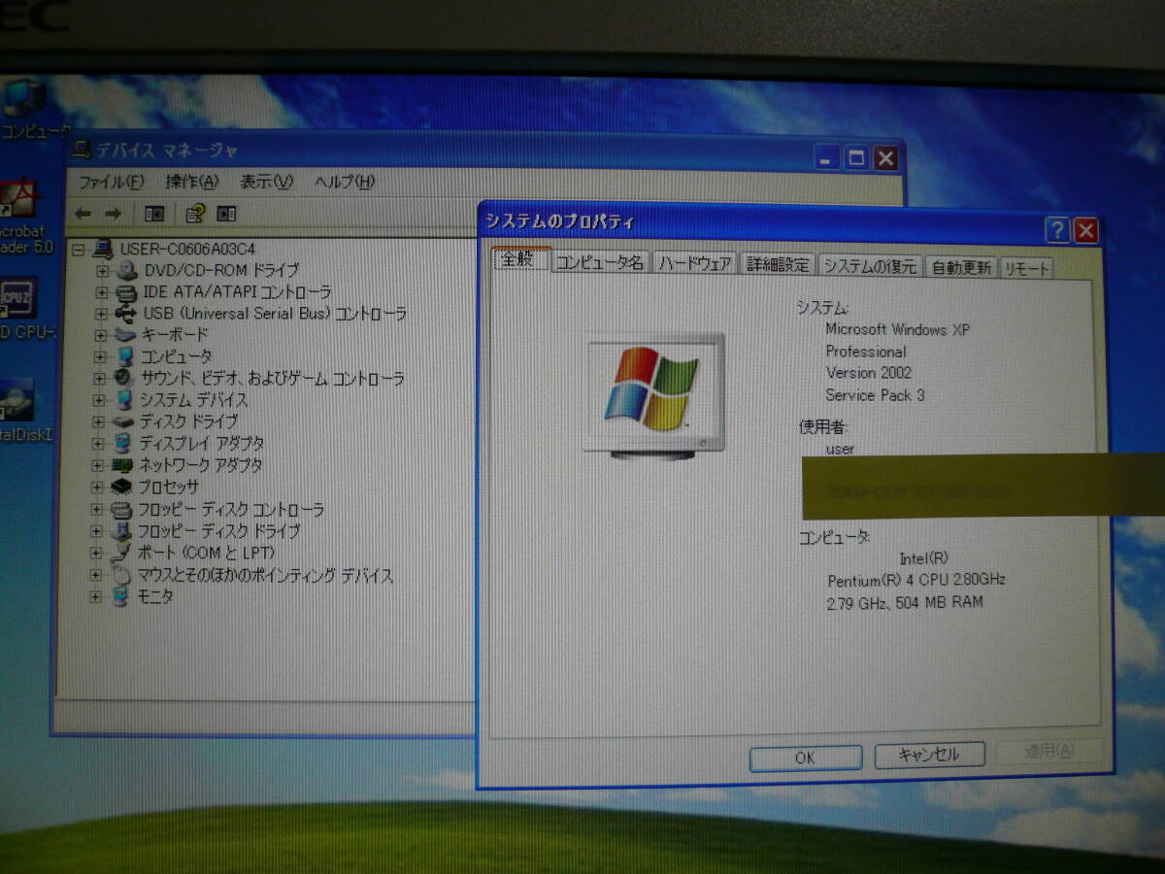
Task: Select the キーボード device icon
Action: pyautogui.click(x=125, y=335)
